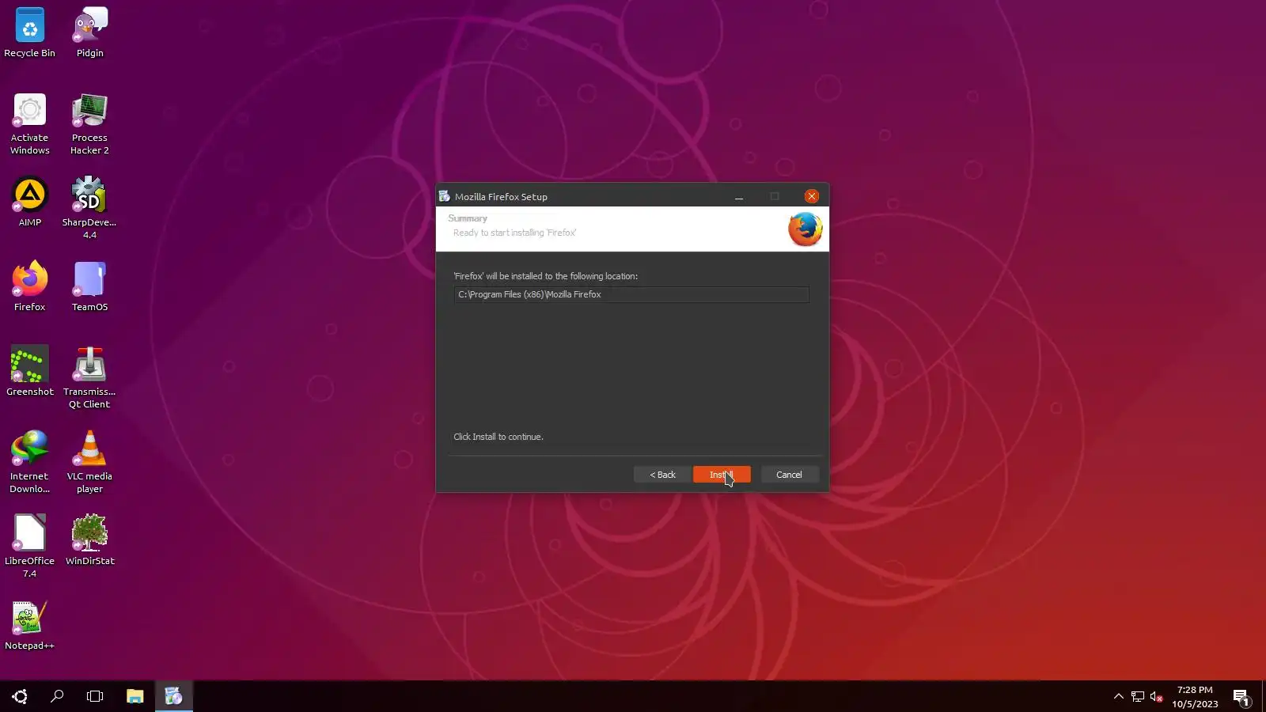Open LibreOffice 7.4 desktop shortcut
Viewport: 1266px width, 712px height.
coord(30,547)
